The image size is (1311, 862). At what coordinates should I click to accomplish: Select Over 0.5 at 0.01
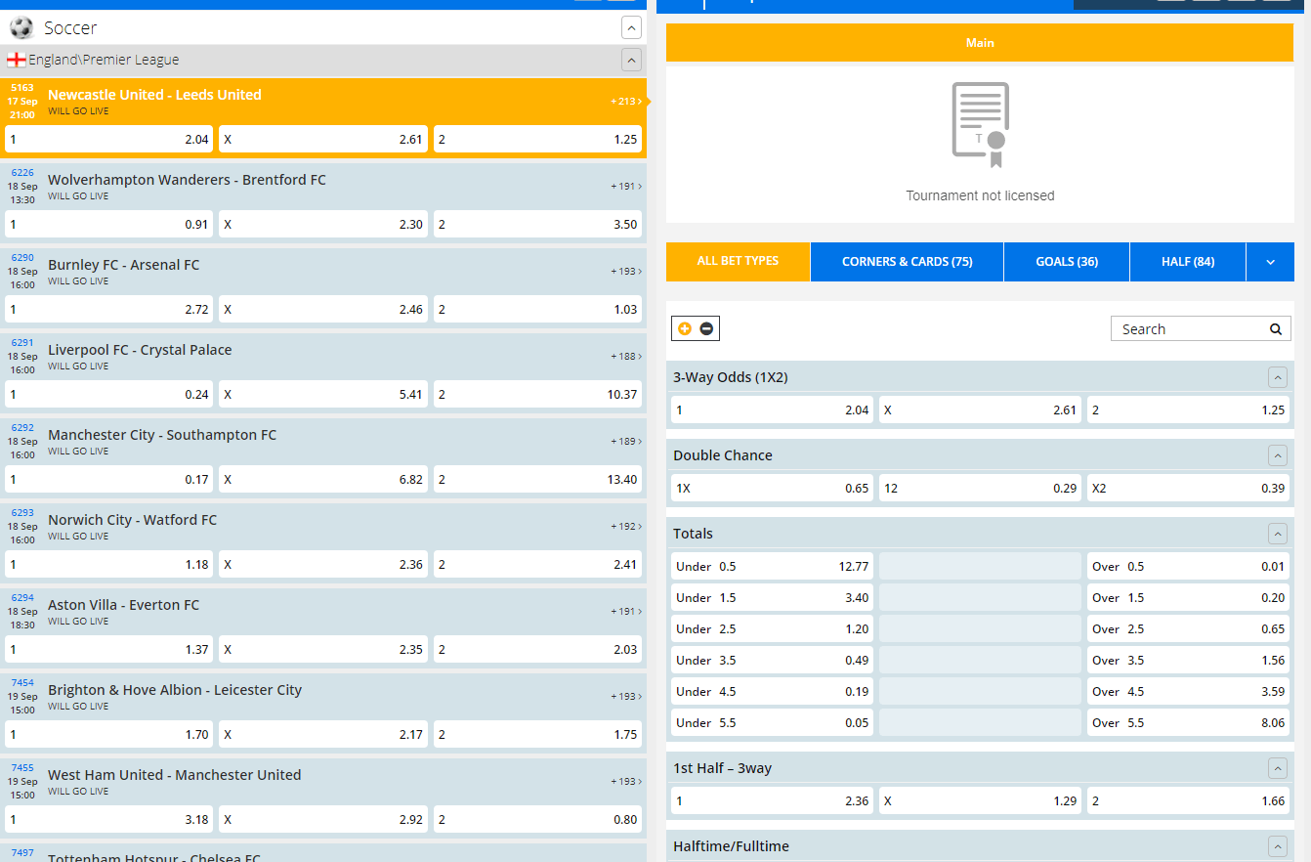click(x=1188, y=567)
